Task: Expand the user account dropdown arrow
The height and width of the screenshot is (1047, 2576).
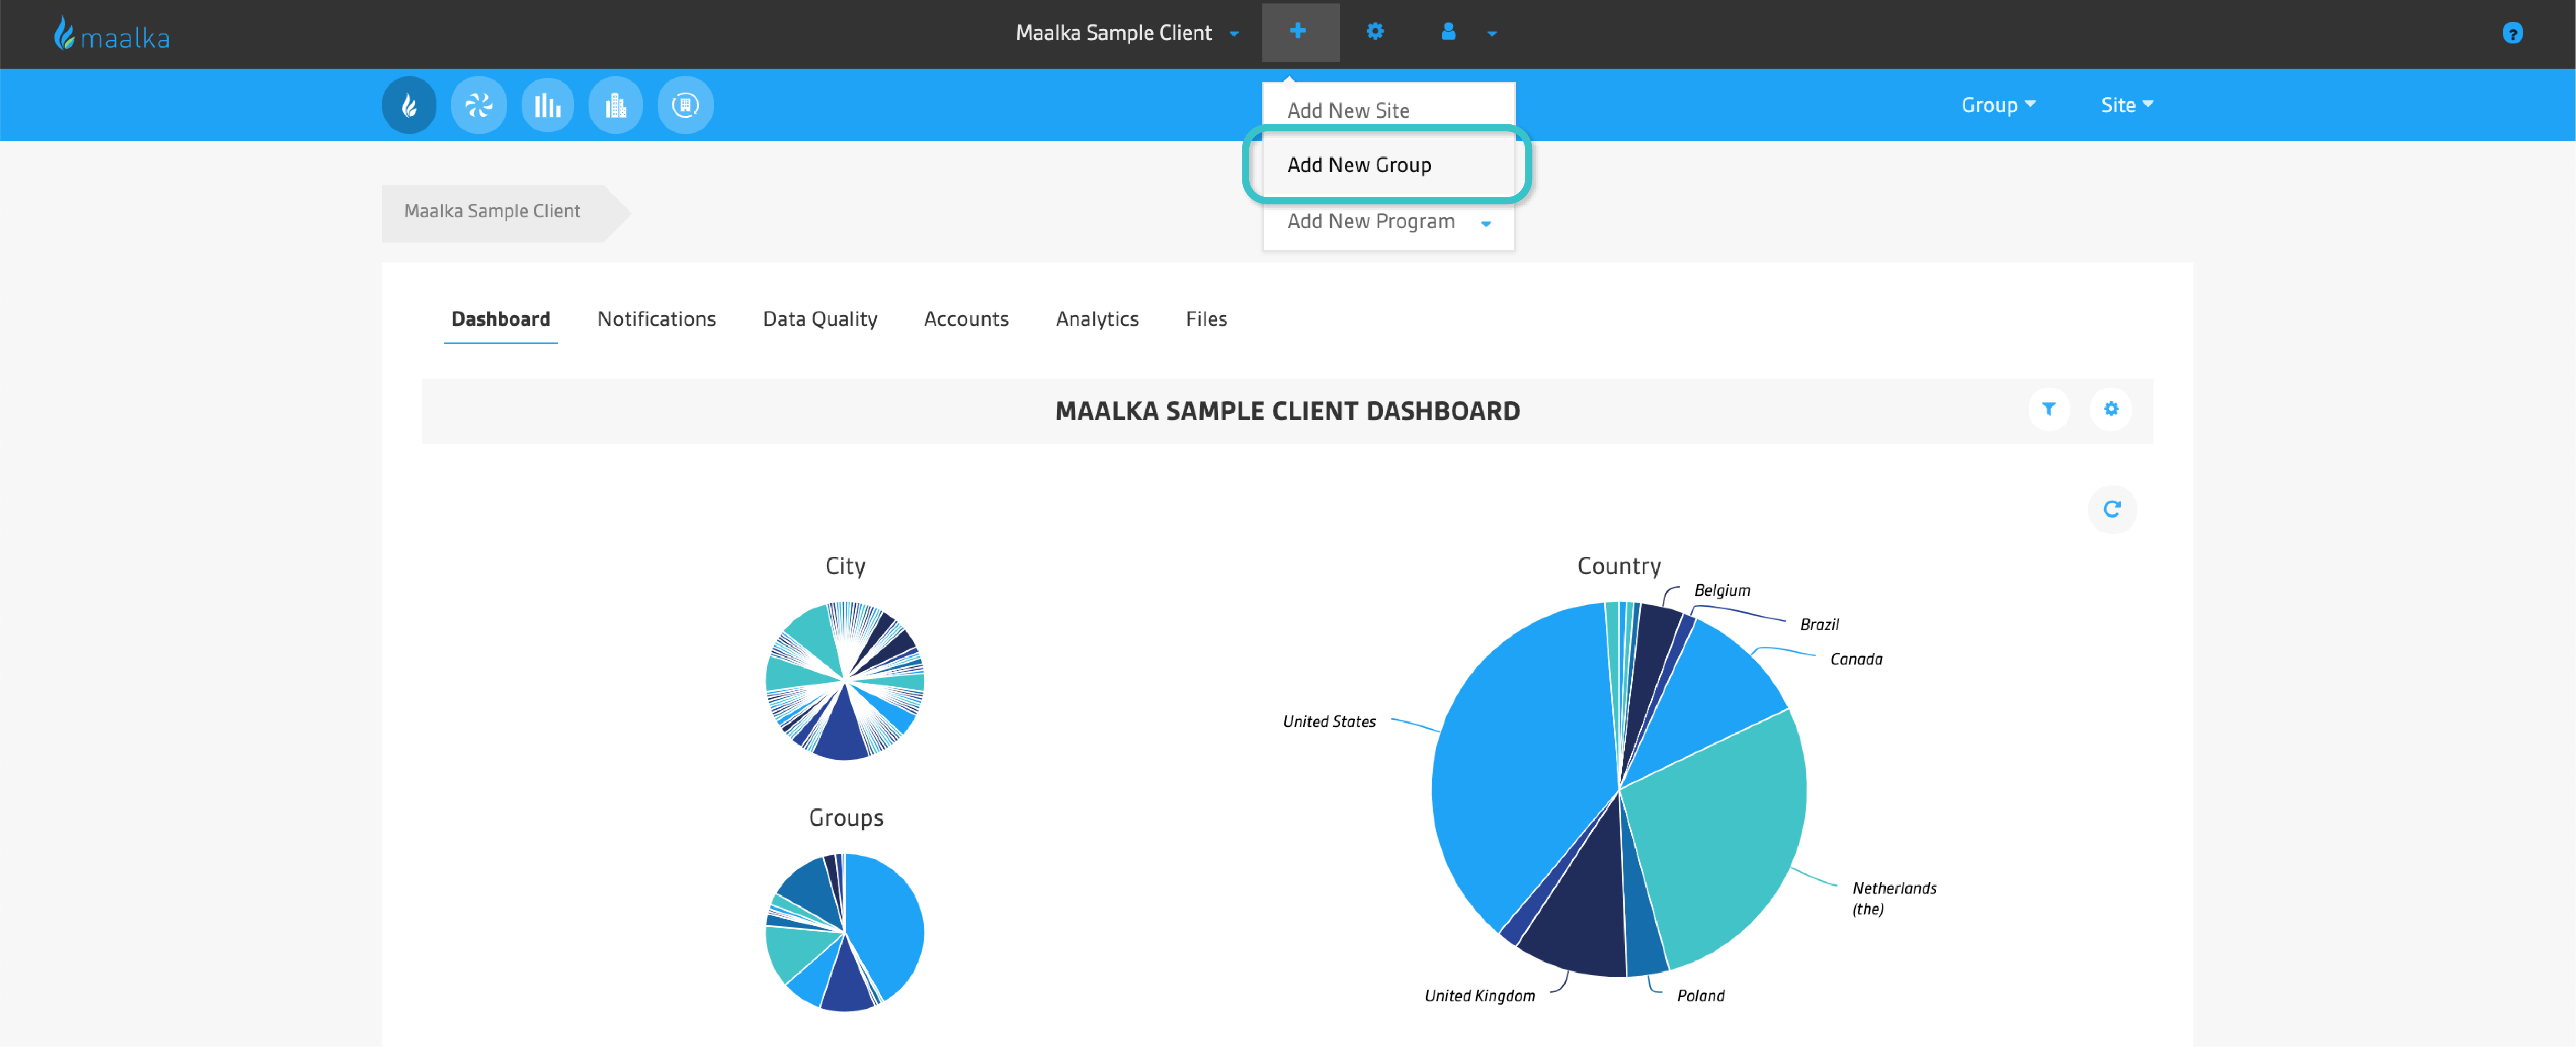Action: point(1492,33)
